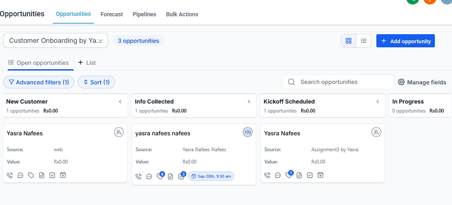Viewport: 452px width, 205px height.
Task: Add a new List view tab
Action: [x=87, y=63]
